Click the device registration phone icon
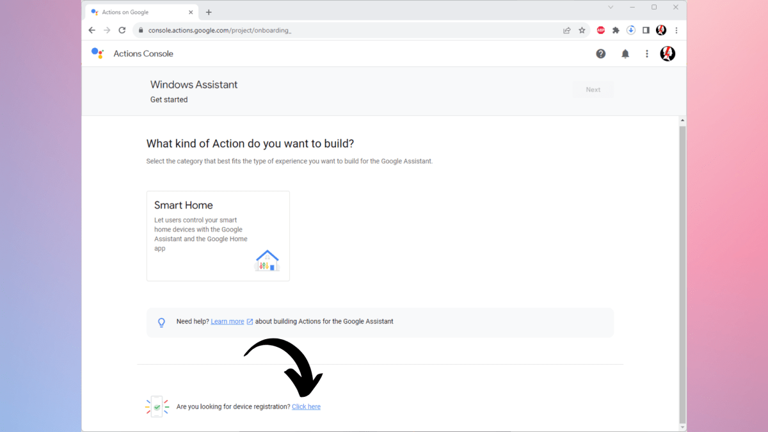Viewport: 768px width, 432px height. (157, 406)
